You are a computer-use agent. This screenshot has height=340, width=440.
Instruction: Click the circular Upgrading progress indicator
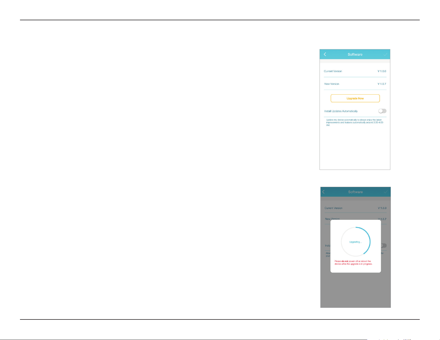pyautogui.click(x=356, y=242)
